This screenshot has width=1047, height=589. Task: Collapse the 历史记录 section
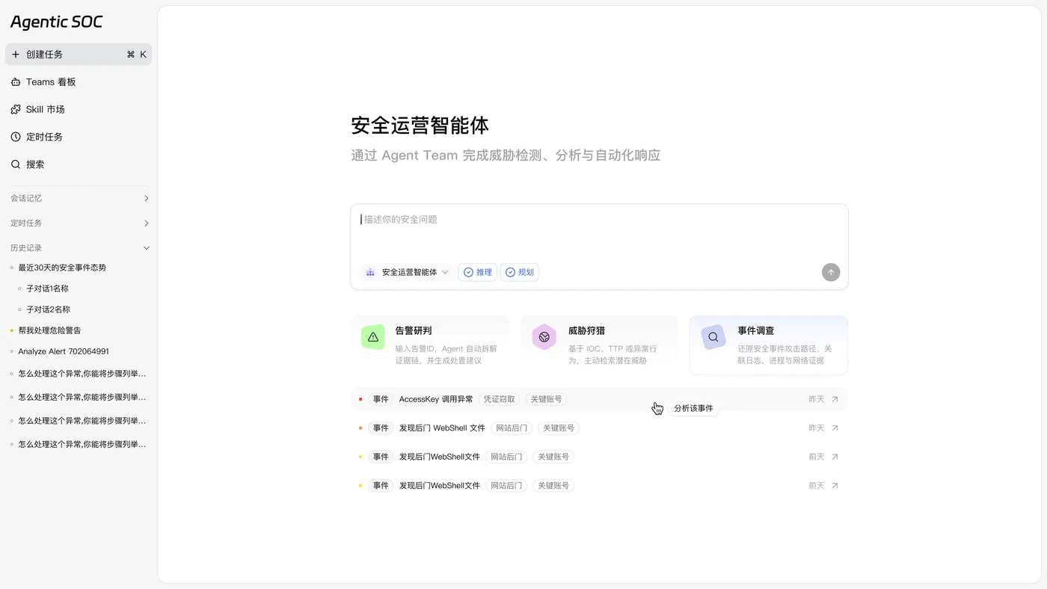tap(79, 248)
